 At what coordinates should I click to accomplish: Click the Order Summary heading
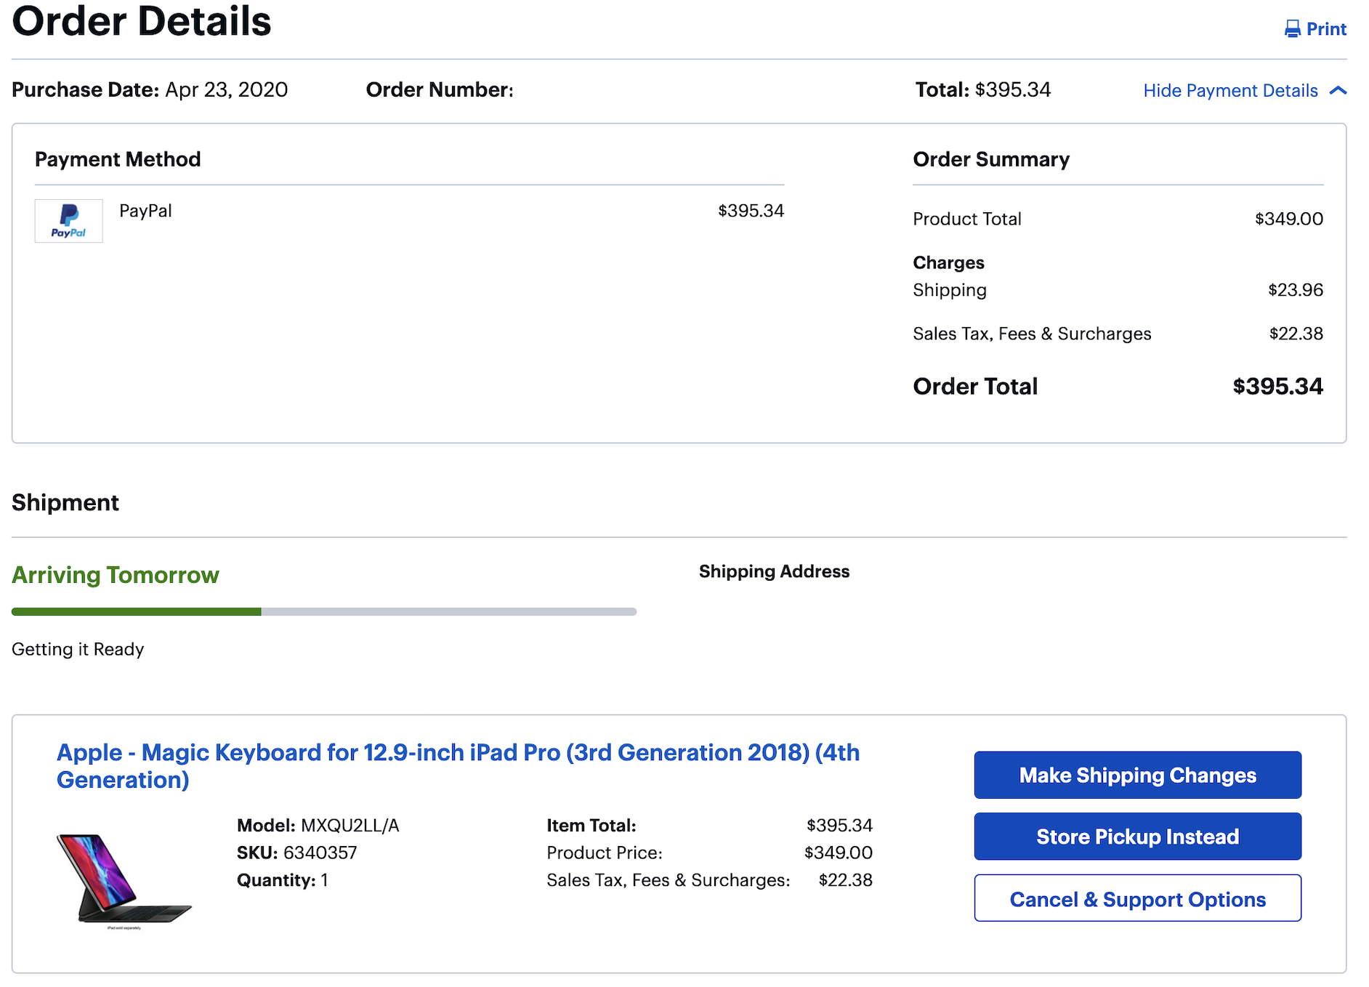tap(991, 159)
